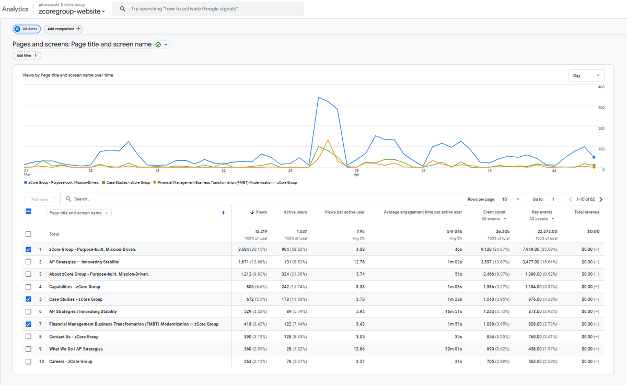
Task: Uncheck Case Studies - zCore Group row checkbox
Action: tap(28, 299)
